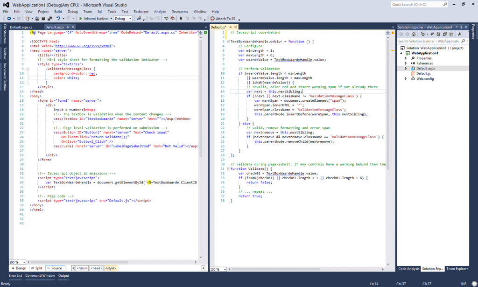Expand the References node in Solution Explorer
478x287 pixels.
(406, 63)
